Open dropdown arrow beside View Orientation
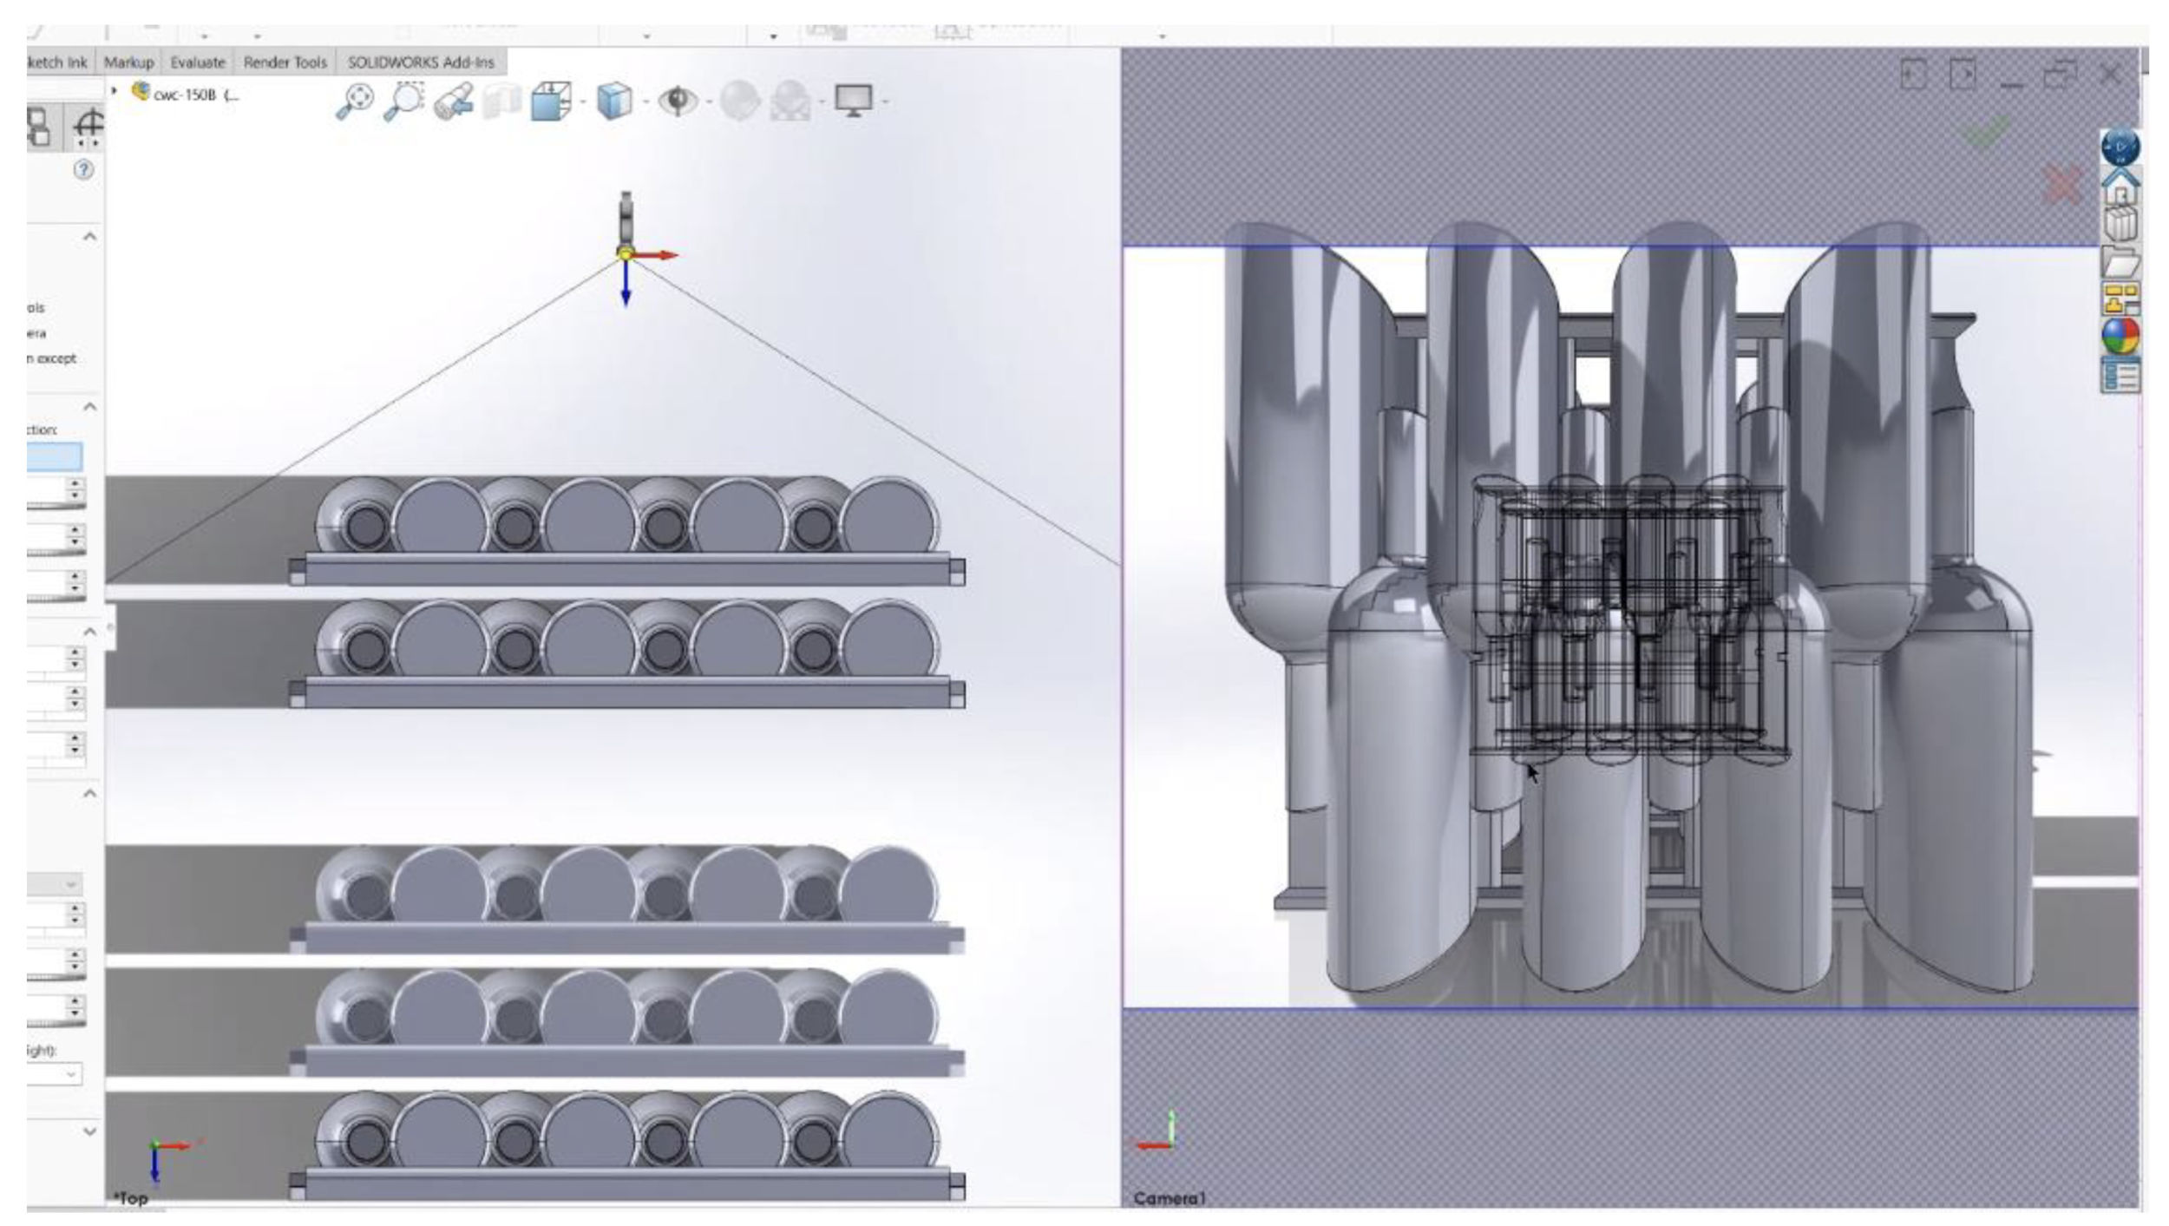The image size is (2169, 1226). coord(582,102)
